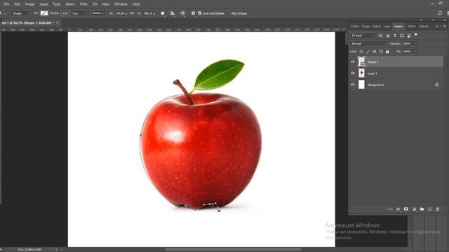Click the Background layer lock icon
Image resolution: width=449 pixels, height=252 pixels.
click(x=436, y=85)
